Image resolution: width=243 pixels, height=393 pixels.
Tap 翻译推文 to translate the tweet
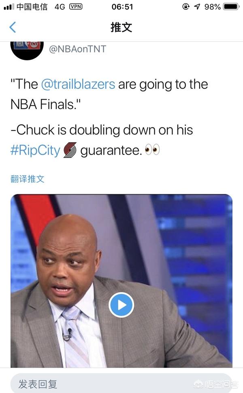coord(28,179)
